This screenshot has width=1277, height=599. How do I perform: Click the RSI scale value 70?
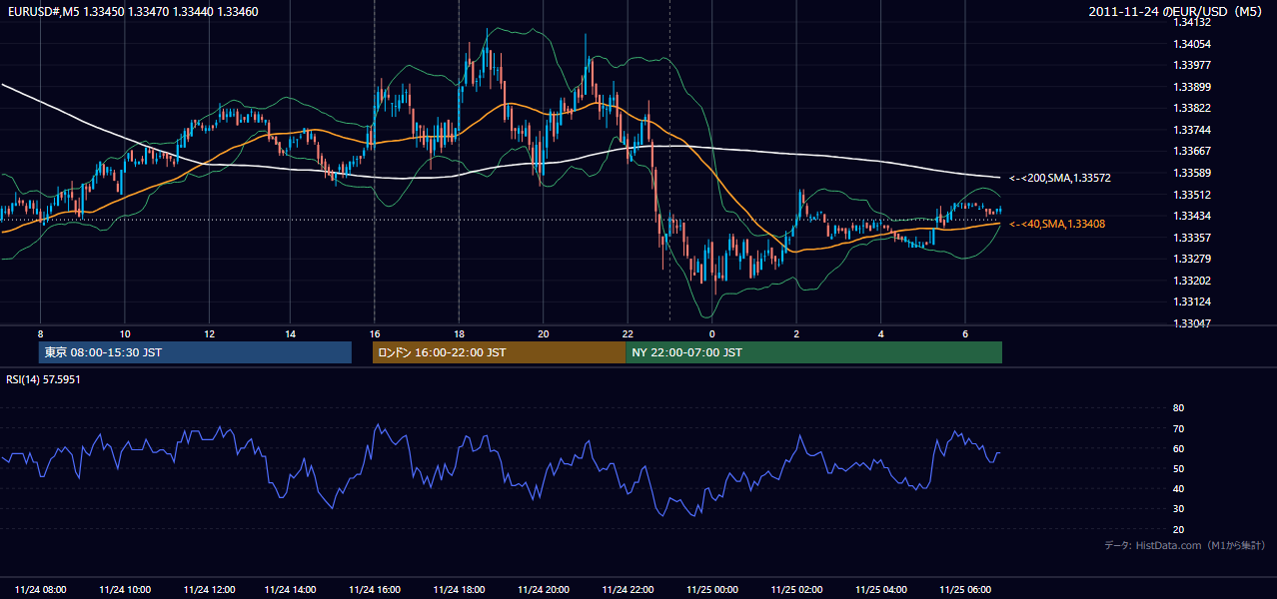1178,428
